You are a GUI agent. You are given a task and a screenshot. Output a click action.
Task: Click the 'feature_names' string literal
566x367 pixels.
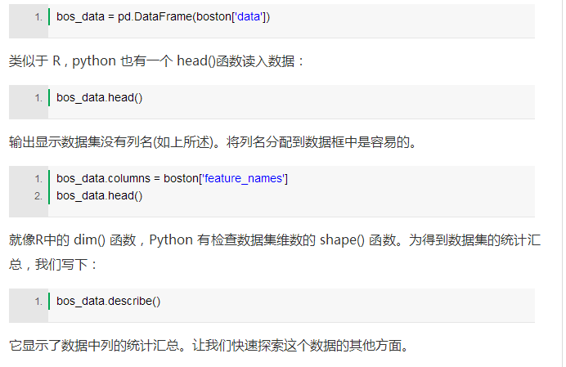pyautogui.click(x=244, y=178)
